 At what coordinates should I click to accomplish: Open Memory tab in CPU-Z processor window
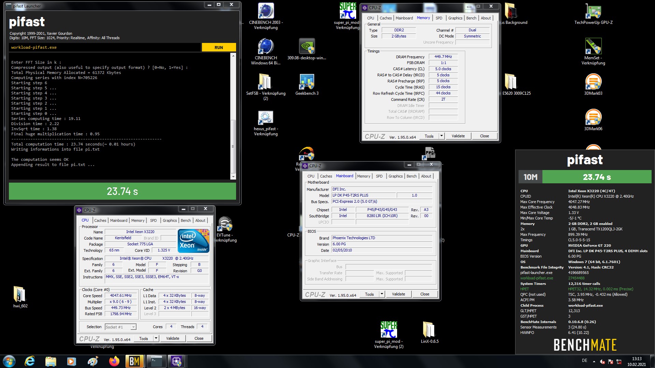(138, 220)
